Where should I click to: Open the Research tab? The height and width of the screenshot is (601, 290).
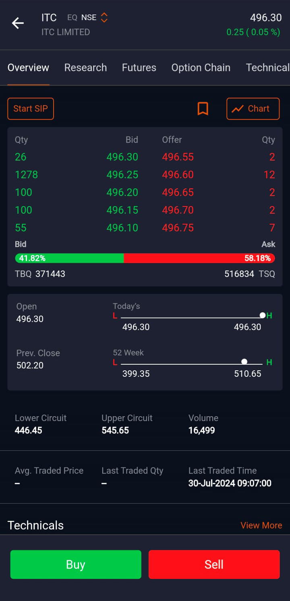(85, 68)
